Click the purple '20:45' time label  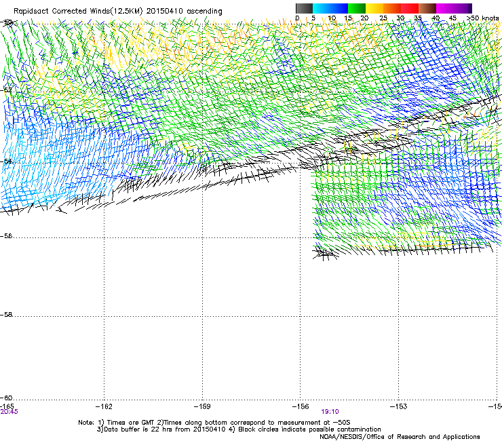click(x=9, y=412)
